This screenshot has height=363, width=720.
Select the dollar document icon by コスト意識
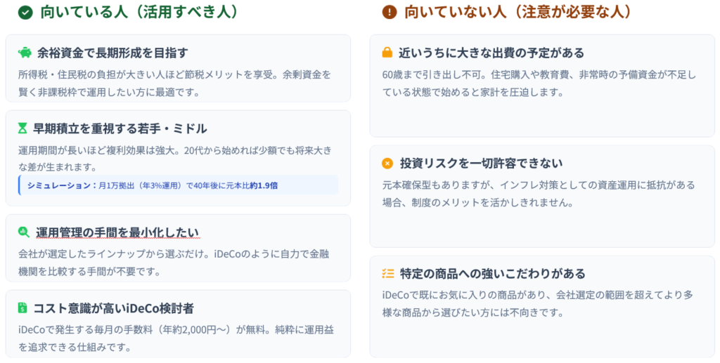pyautogui.click(x=23, y=308)
